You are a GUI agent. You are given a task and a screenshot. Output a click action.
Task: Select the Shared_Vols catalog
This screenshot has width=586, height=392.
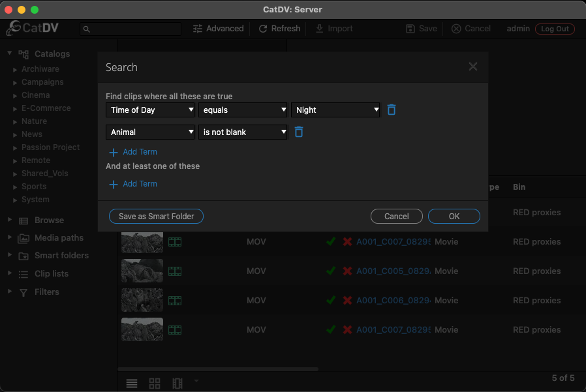pyautogui.click(x=45, y=173)
